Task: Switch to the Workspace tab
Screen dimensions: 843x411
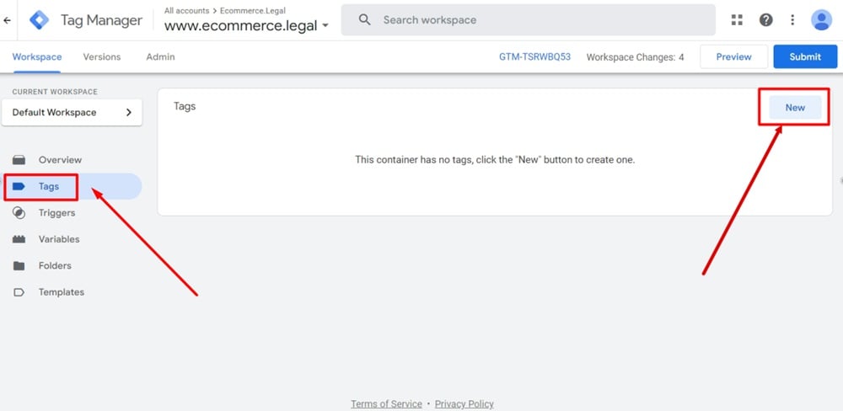Action: pos(37,57)
